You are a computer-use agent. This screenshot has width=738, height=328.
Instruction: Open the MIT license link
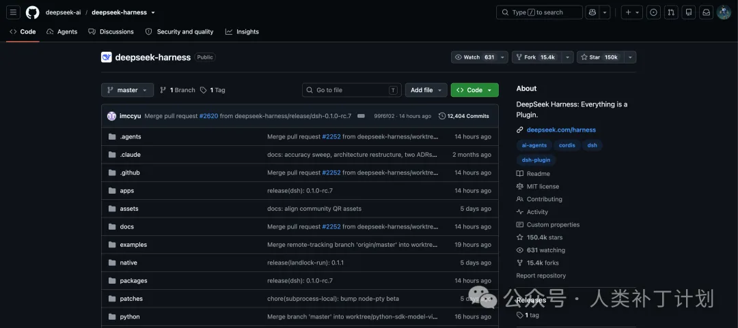click(x=538, y=187)
